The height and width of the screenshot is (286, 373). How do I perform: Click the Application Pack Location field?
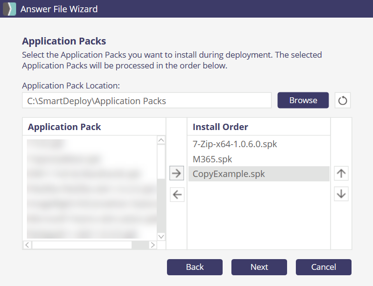click(146, 101)
